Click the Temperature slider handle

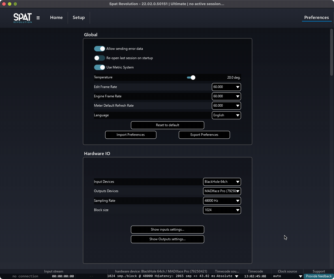click(x=193, y=78)
